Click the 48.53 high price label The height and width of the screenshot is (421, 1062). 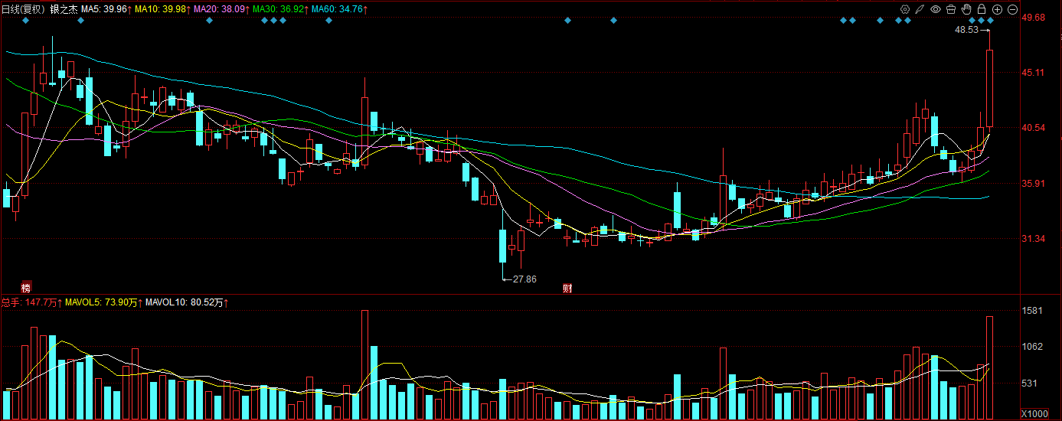click(966, 30)
